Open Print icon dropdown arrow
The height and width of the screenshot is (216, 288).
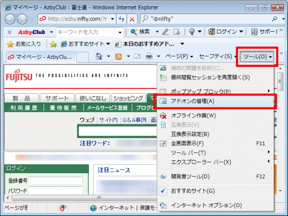pos(158,57)
